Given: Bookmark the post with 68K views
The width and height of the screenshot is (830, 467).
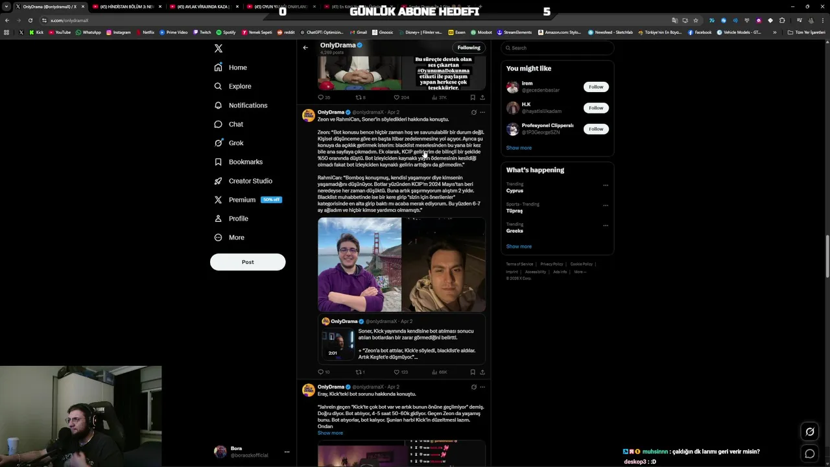Looking at the screenshot, I should pyautogui.click(x=473, y=372).
